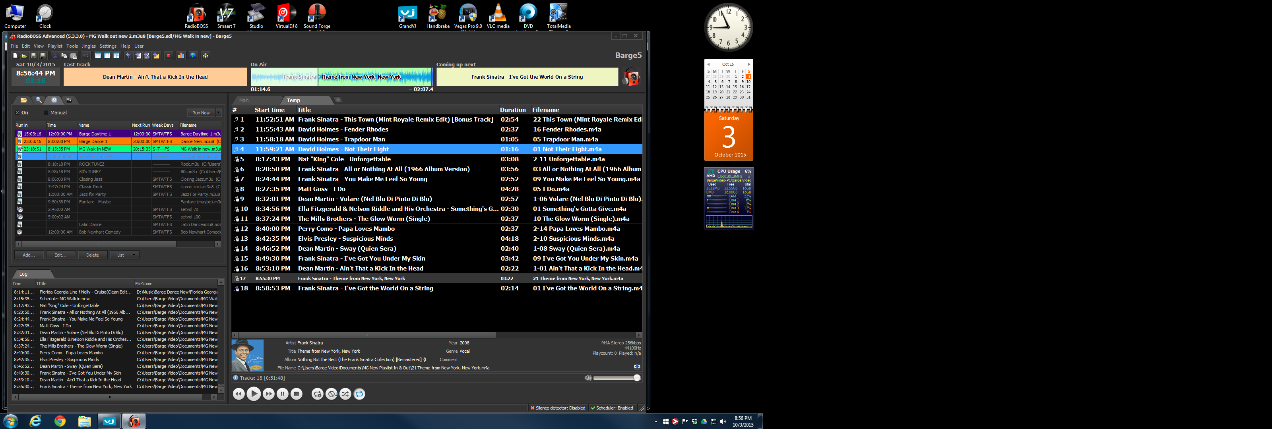Image resolution: width=1272 pixels, height=429 pixels.
Task: Click the Add... scheduler button
Action: tap(29, 255)
